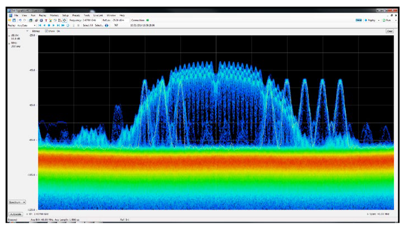The image size is (404, 227).
Task: Click the Undo arrow icon in toolbar
Action: [20, 20]
